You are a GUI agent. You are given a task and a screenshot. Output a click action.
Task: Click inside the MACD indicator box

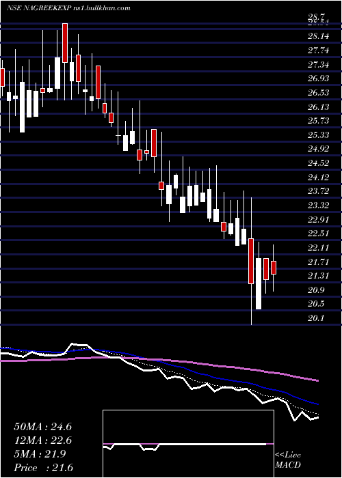point(188,444)
